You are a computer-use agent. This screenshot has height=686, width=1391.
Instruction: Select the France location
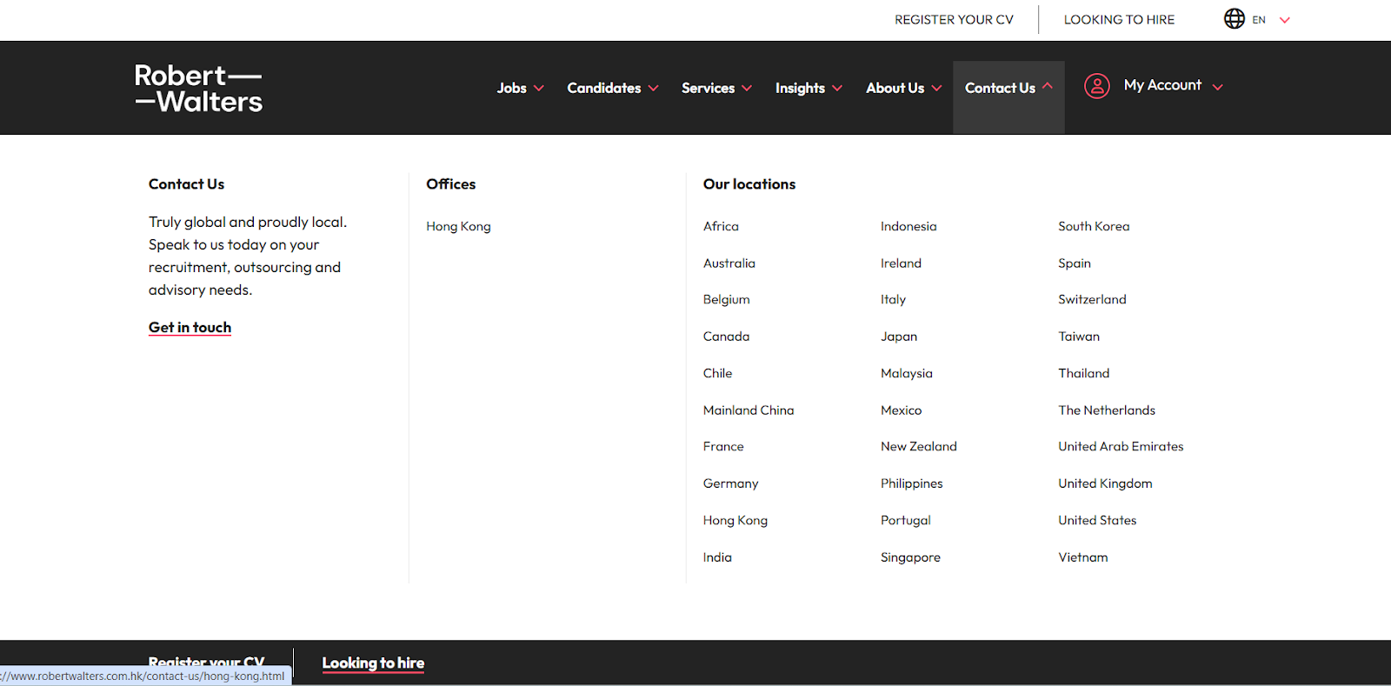723,446
